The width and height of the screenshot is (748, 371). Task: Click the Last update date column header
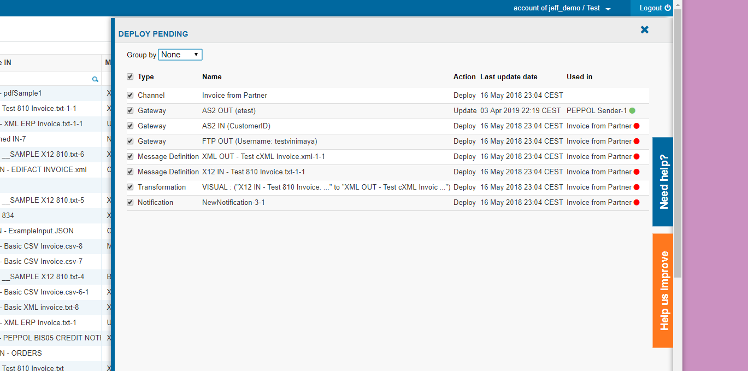click(x=509, y=76)
